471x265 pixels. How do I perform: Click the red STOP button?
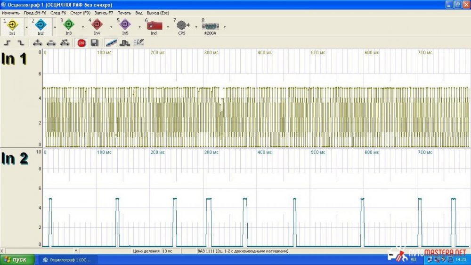pos(81,43)
